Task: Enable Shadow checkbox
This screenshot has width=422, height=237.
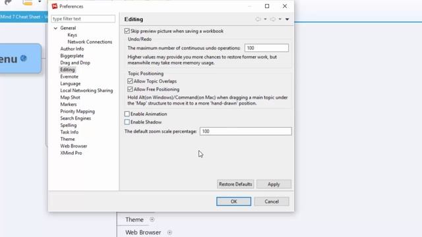Action: (127, 122)
